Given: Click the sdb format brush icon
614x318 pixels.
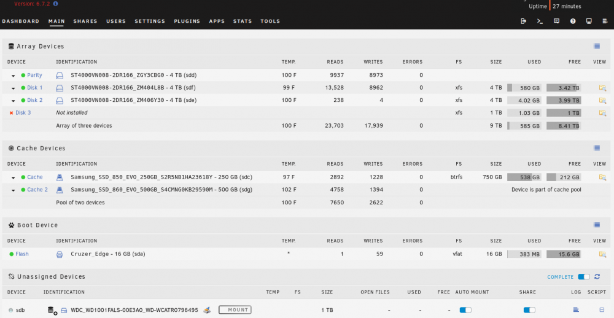Looking at the screenshot, I should [x=207, y=310].
